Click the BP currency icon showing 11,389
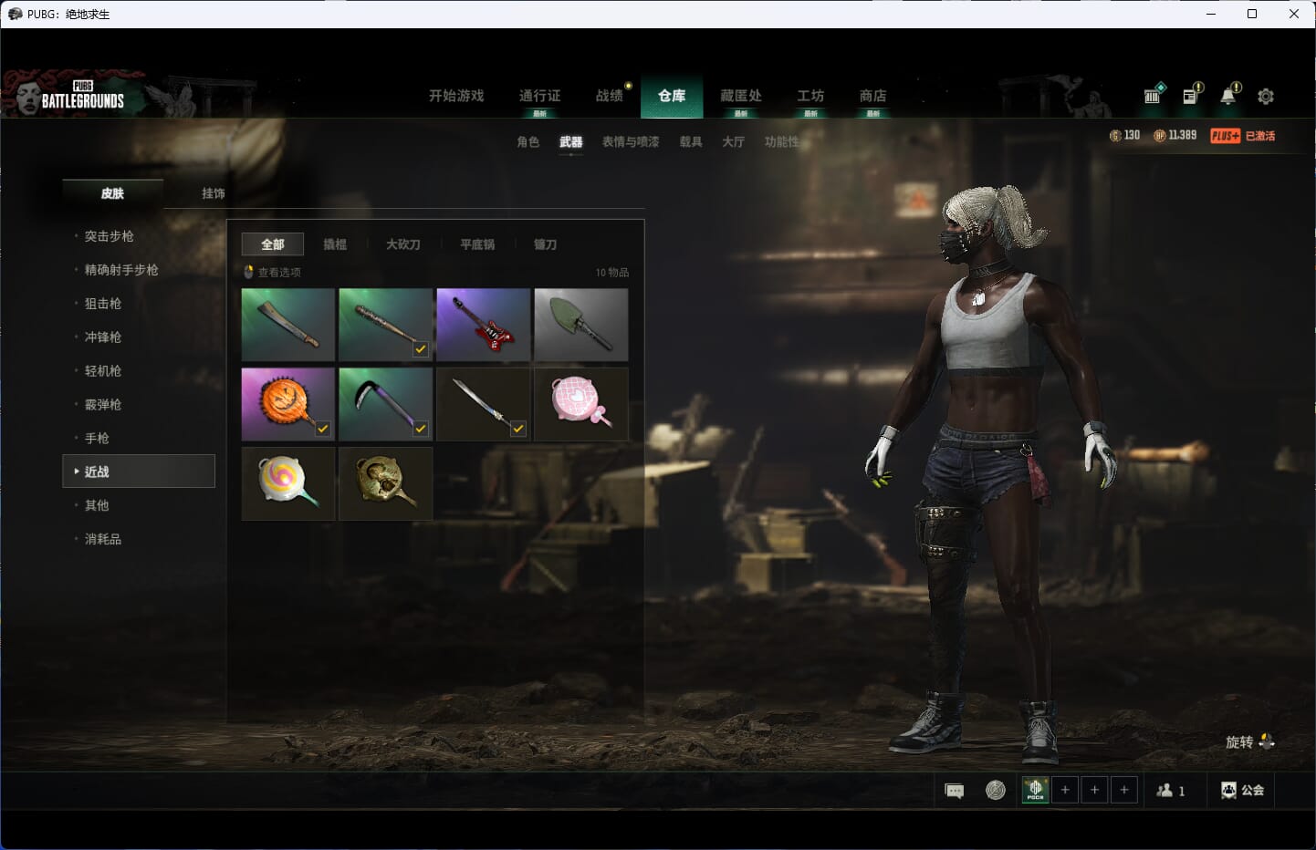 (1159, 136)
